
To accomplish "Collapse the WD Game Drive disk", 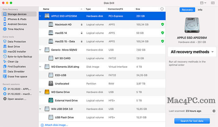I will (40, 92).
